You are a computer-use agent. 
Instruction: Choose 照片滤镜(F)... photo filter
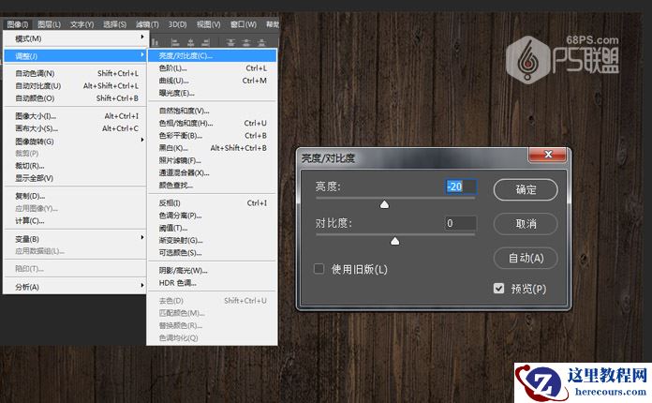212,160
